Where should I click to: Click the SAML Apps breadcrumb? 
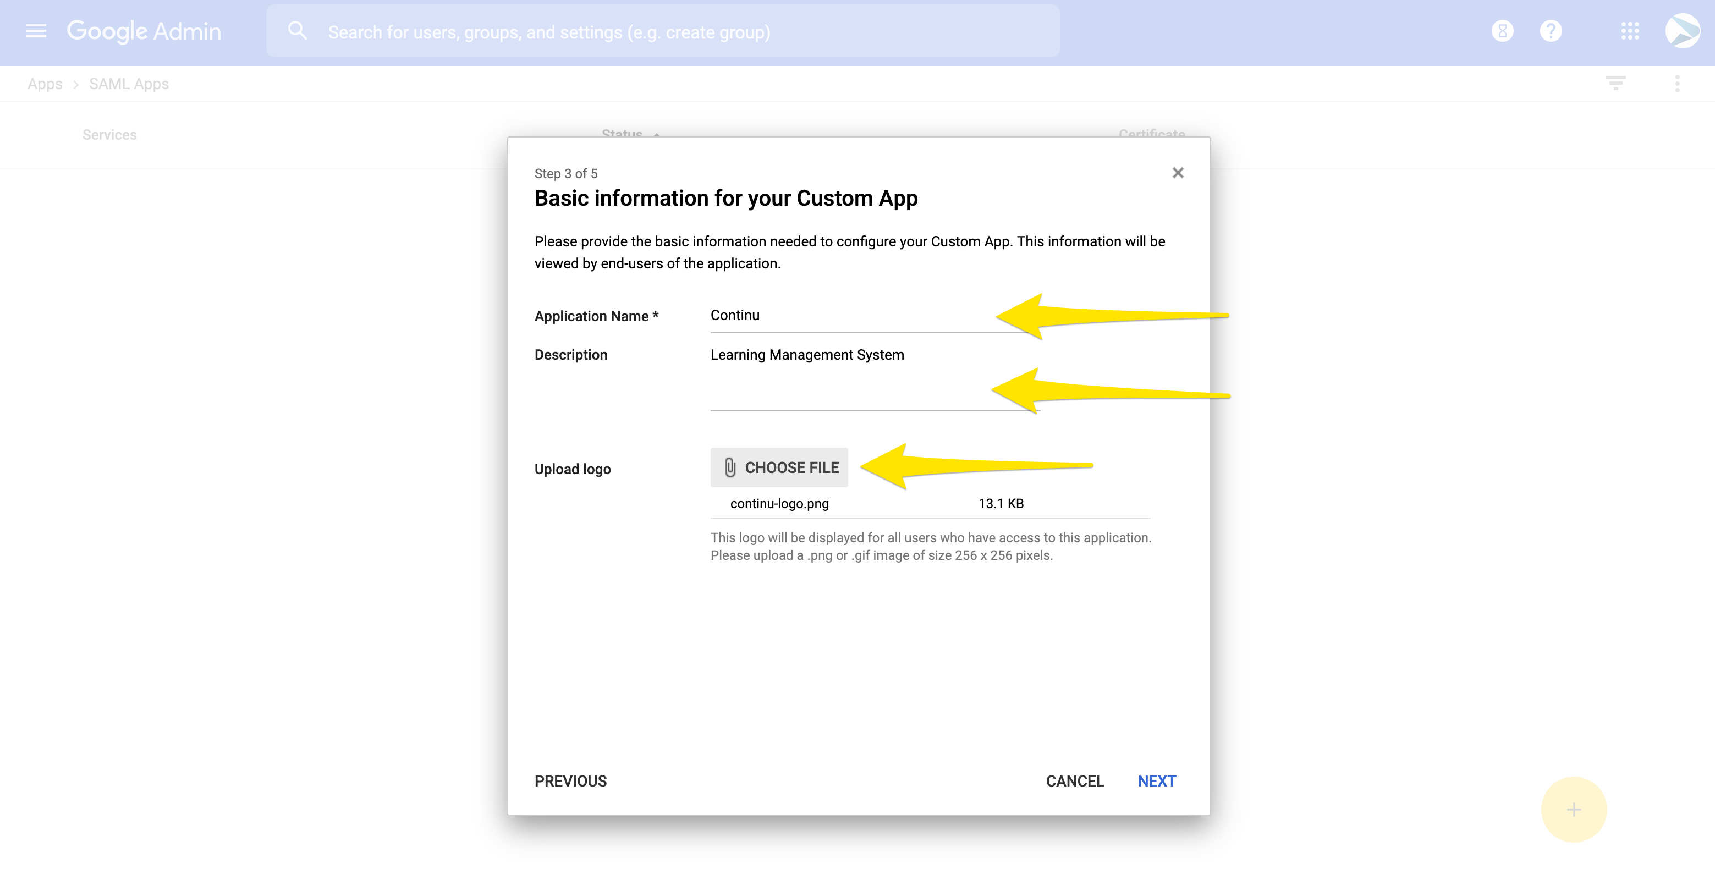point(129,84)
